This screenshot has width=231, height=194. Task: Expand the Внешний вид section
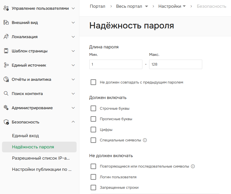(73, 22)
